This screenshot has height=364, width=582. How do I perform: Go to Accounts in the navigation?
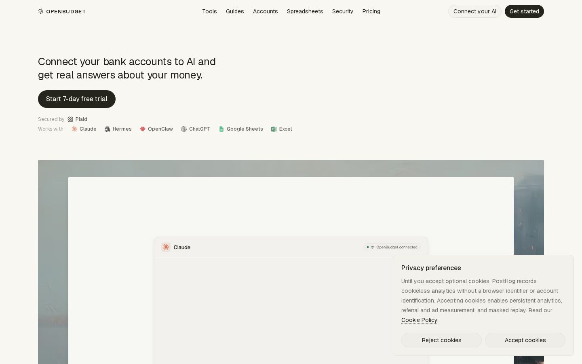point(266,11)
